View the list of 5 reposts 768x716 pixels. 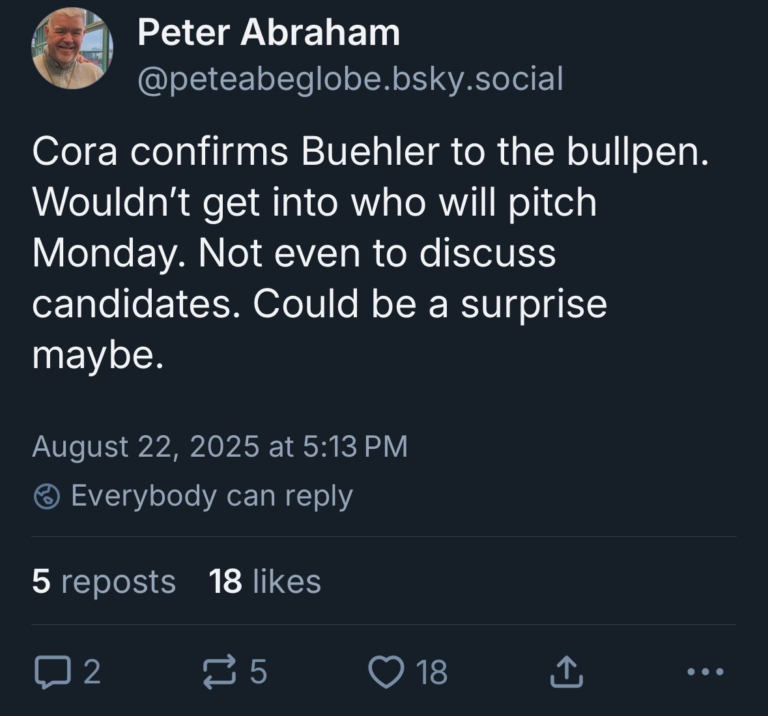pyautogui.click(x=104, y=581)
